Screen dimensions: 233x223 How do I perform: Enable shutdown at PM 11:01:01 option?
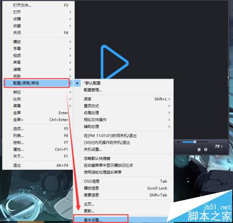click(123, 136)
